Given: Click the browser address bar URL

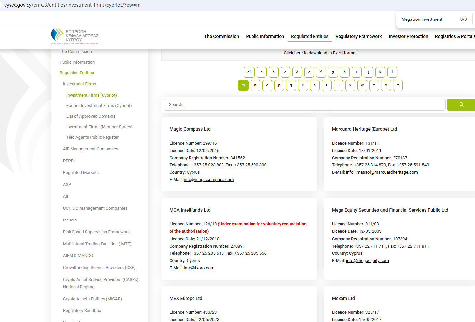Looking at the screenshot, I should pos(73,5).
